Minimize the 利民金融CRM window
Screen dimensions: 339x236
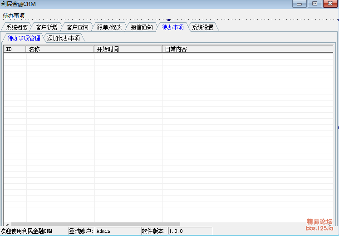[x=299, y=4]
